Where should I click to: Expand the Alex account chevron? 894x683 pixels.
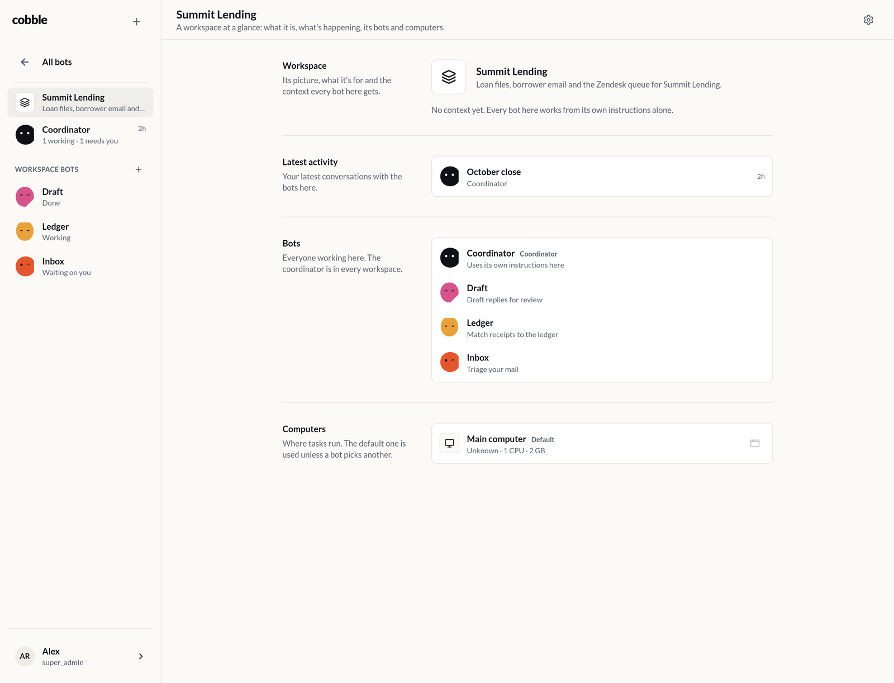[141, 656]
